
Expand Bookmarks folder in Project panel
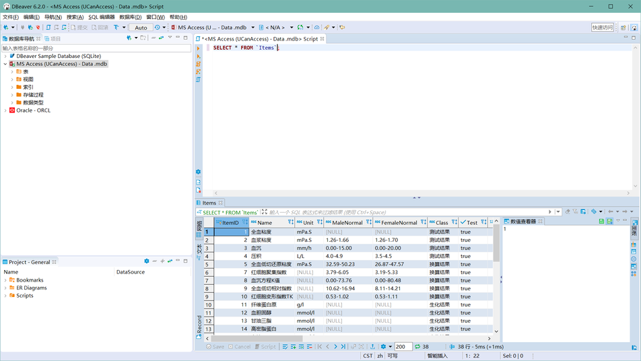(5, 280)
